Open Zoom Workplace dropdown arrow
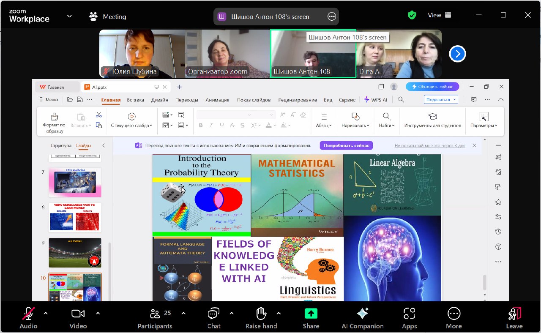 point(69,16)
